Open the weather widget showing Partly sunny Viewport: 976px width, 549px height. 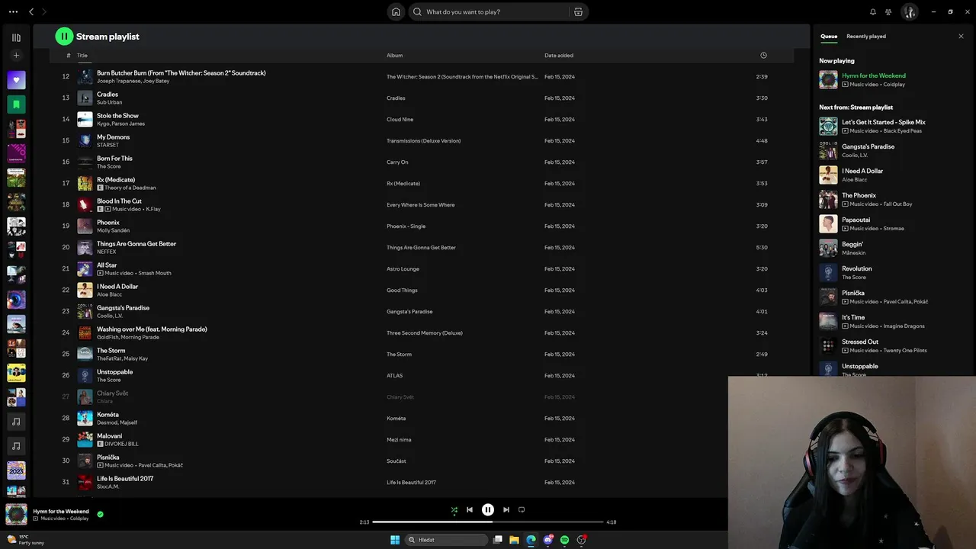tap(26, 540)
